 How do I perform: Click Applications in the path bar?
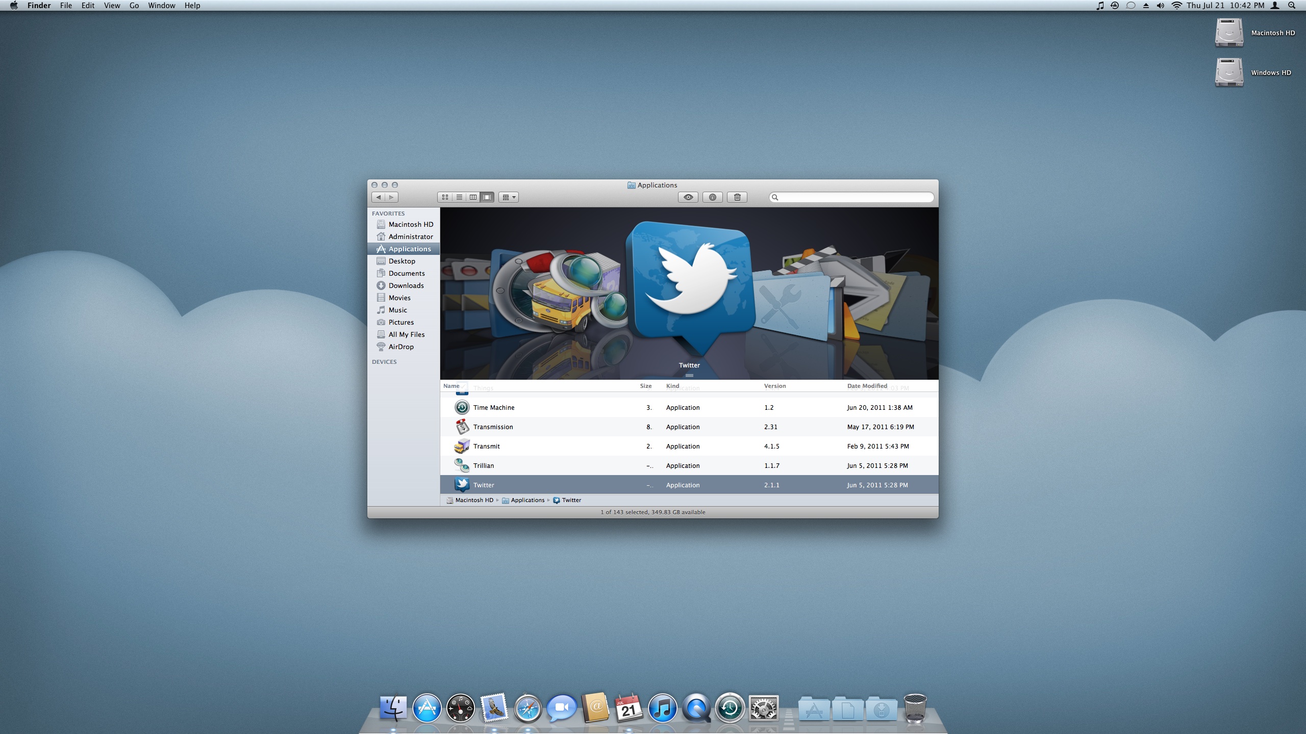[x=523, y=500]
